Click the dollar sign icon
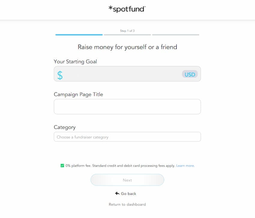255x218 pixels. 60,75
